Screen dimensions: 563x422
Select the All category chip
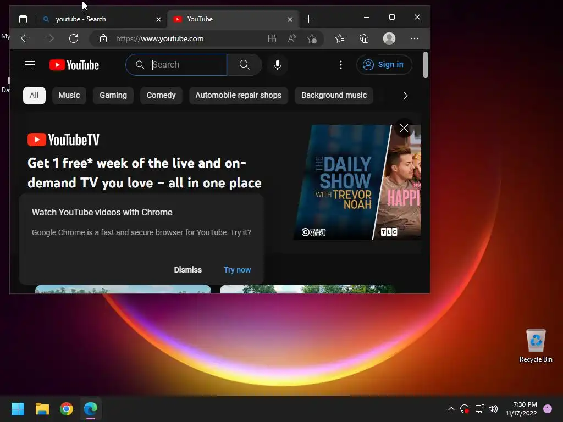[34, 96]
